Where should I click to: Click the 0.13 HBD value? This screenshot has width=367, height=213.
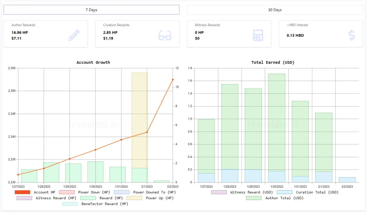[x=295, y=36]
